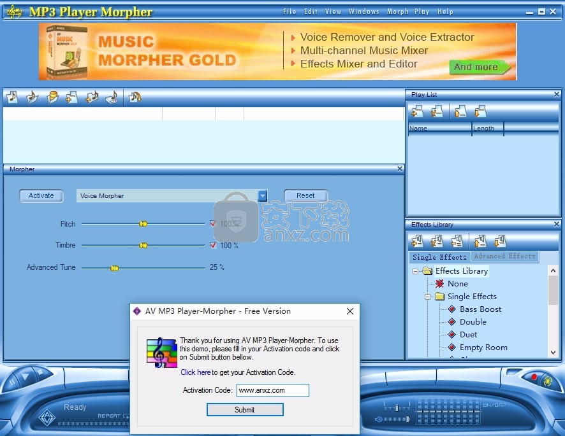565x436 pixels.
Task: Collapse the Single Effects folder node
Action: point(427,297)
